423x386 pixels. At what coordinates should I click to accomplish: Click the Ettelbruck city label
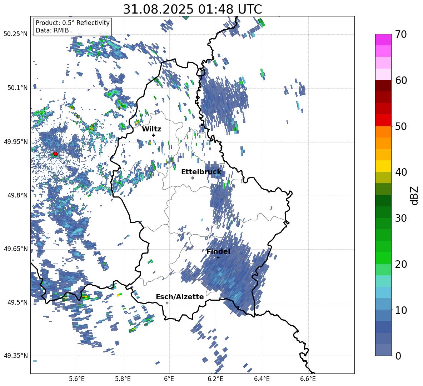click(201, 172)
